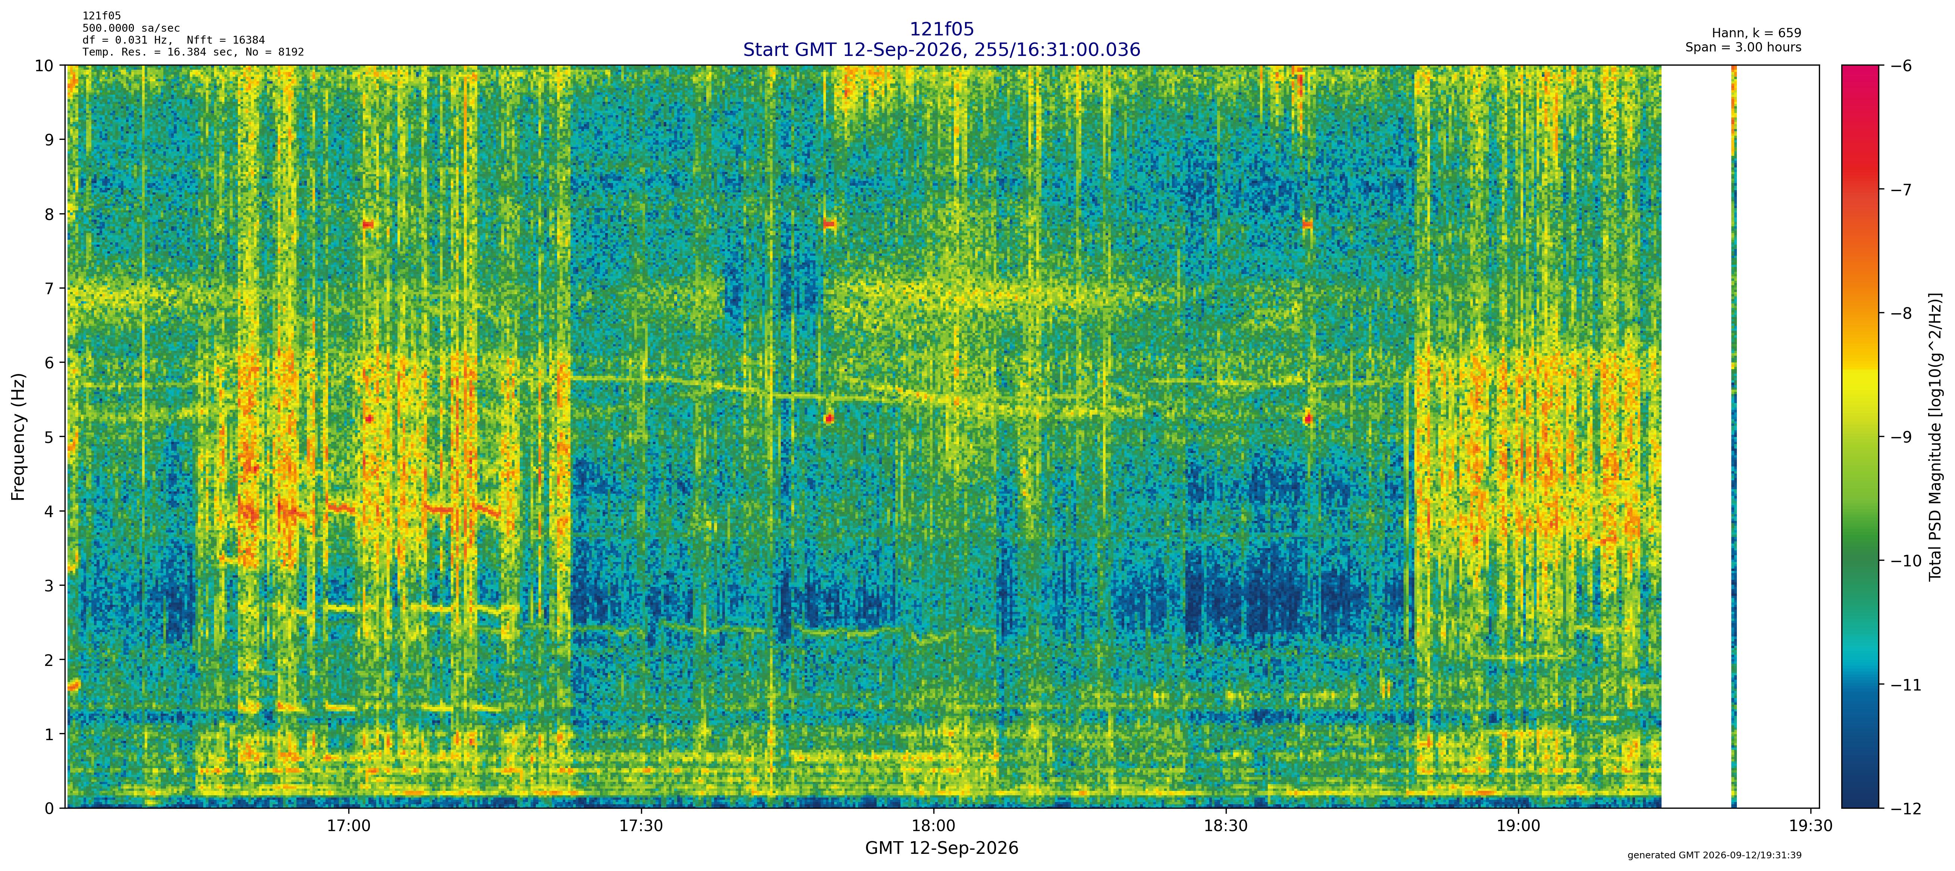The image size is (1955, 871).
Task: Click the frequency tick label 10
Action: click(x=44, y=65)
